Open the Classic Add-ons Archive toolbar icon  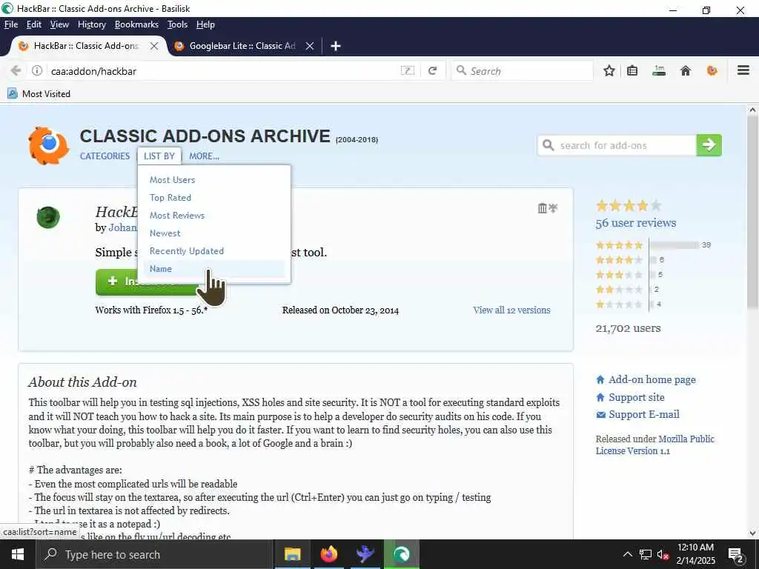point(712,70)
